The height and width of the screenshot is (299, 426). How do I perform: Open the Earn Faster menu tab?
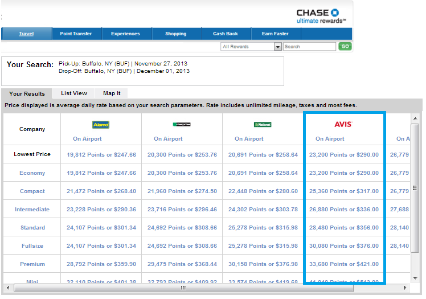click(x=275, y=34)
